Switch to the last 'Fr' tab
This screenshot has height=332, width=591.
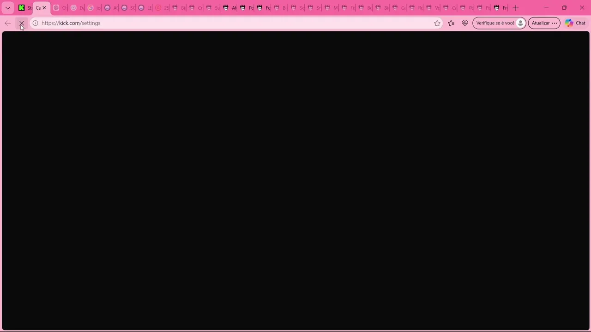501,8
